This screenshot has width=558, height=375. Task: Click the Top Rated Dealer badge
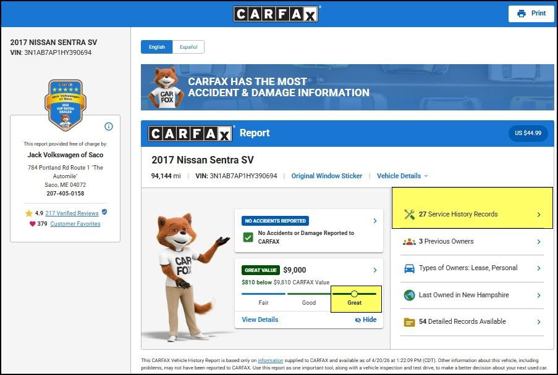pos(65,104)
